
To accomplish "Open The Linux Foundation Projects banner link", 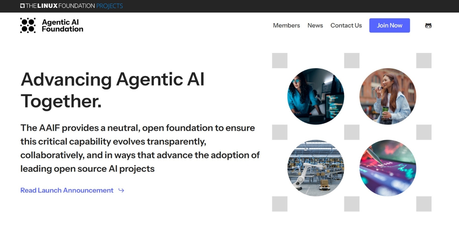I will [71, 6].
